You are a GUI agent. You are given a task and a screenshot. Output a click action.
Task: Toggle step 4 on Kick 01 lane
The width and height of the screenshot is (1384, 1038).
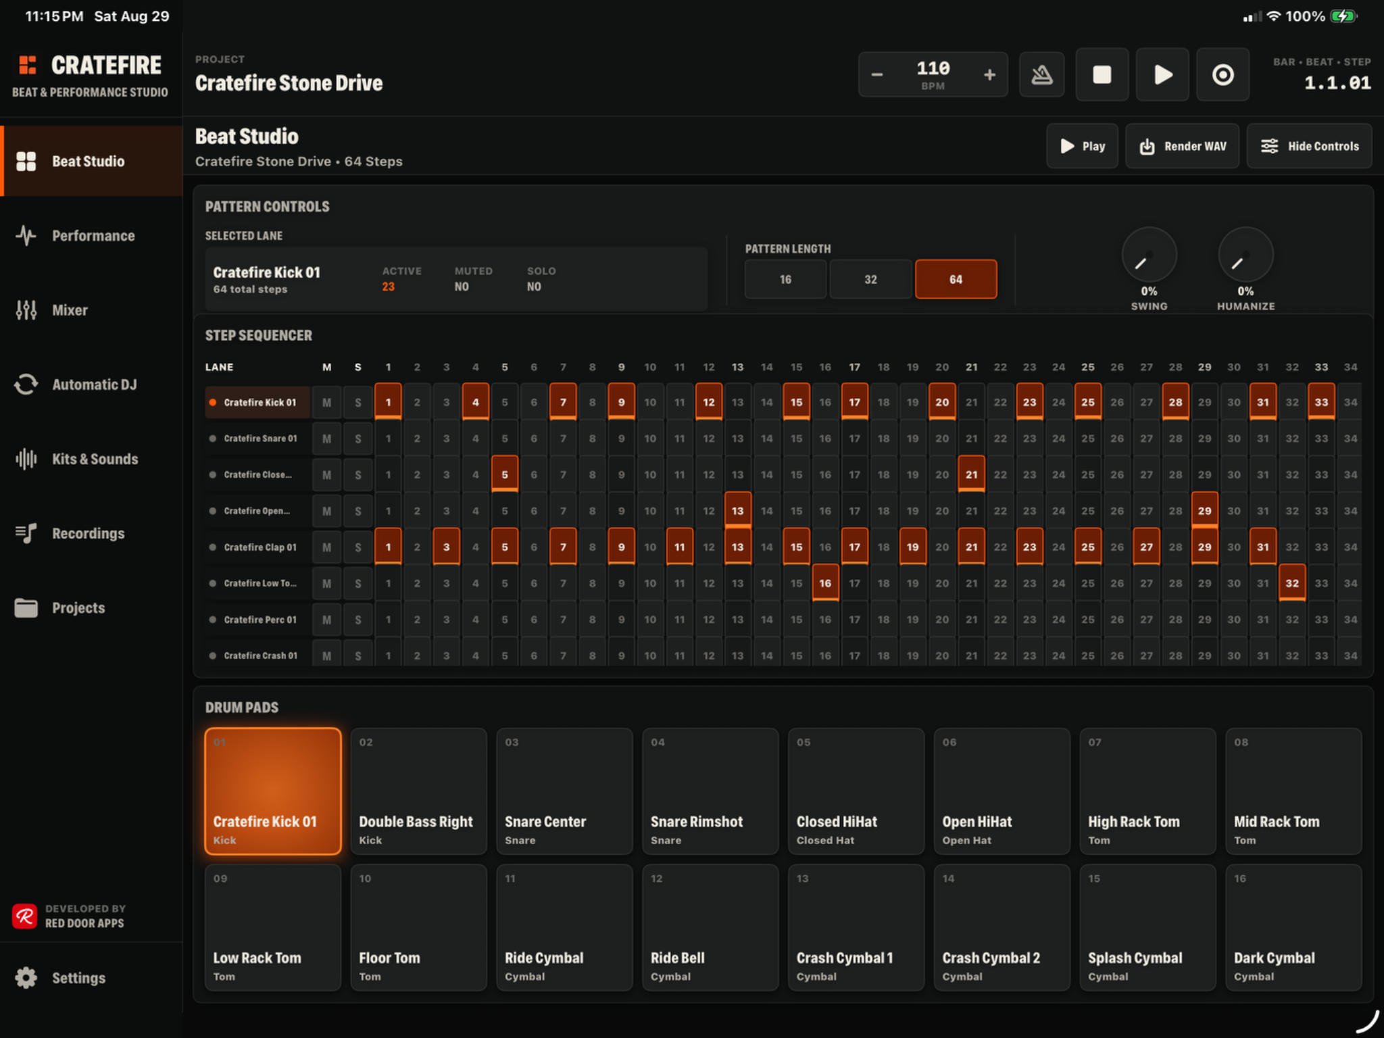click(x=476, y=402)
